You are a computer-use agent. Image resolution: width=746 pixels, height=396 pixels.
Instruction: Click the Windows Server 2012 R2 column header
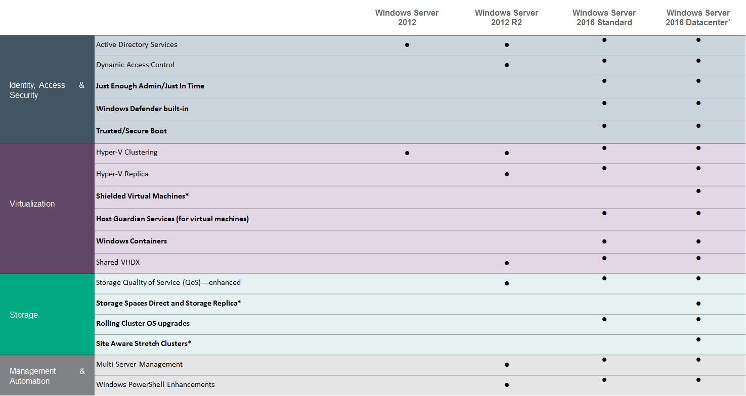[x=506, y=18]
